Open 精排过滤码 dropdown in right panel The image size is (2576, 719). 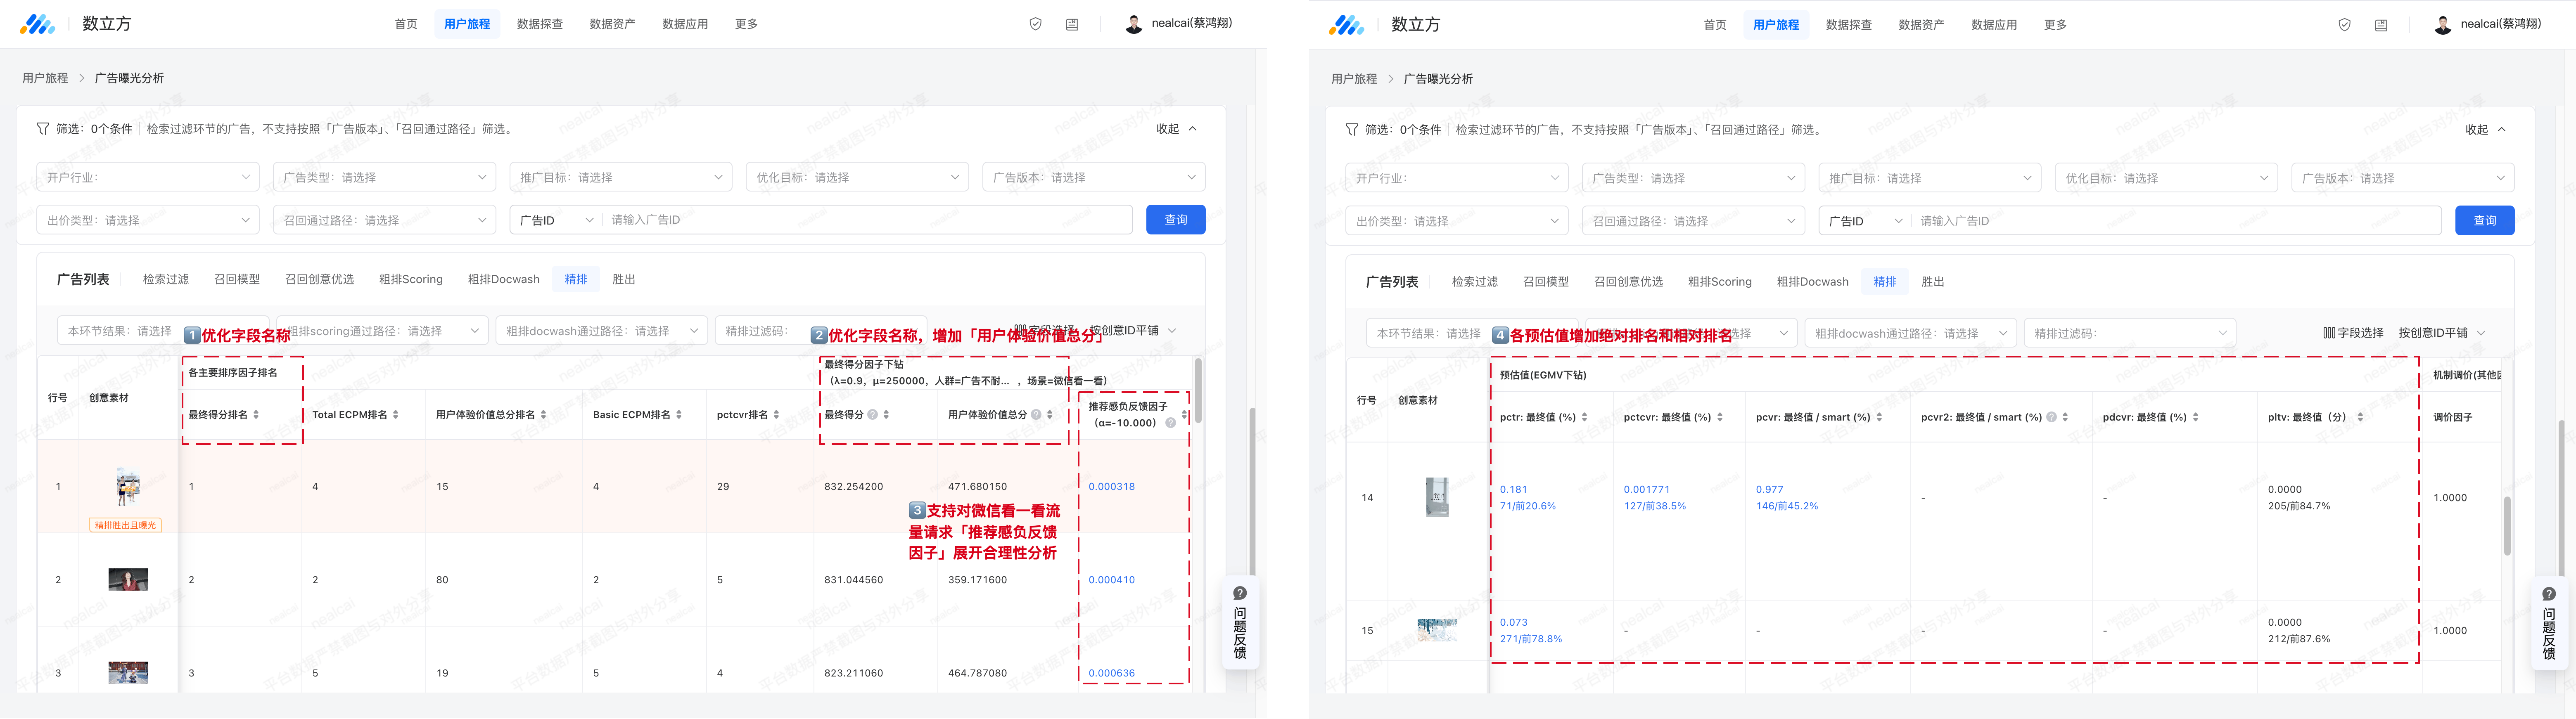tap(2129, 333)
